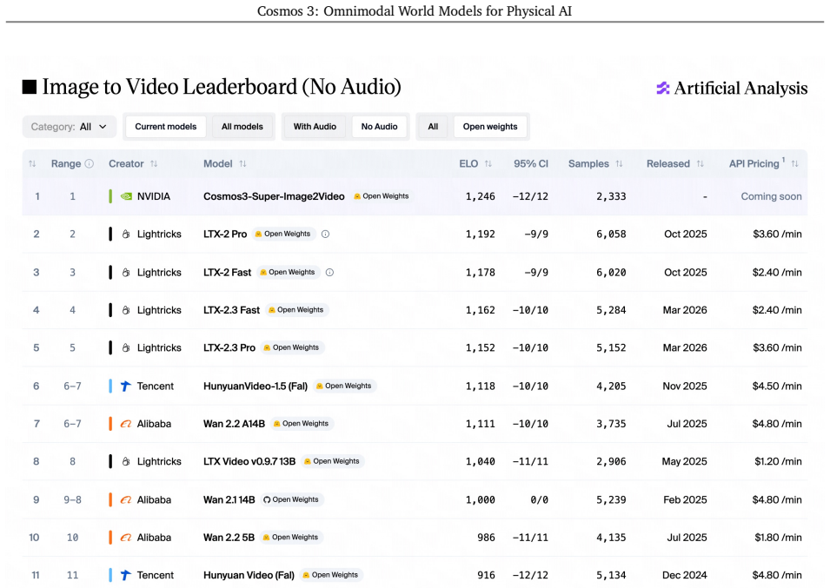
Task: Click the info icon after LTX-2 Pro badge
Action: pos(326,234)
